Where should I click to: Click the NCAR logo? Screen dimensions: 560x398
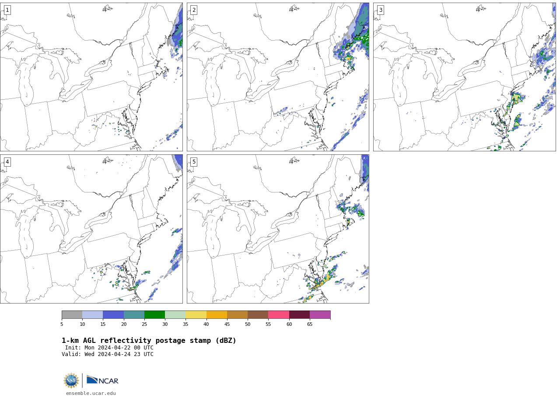click(102, 380)
